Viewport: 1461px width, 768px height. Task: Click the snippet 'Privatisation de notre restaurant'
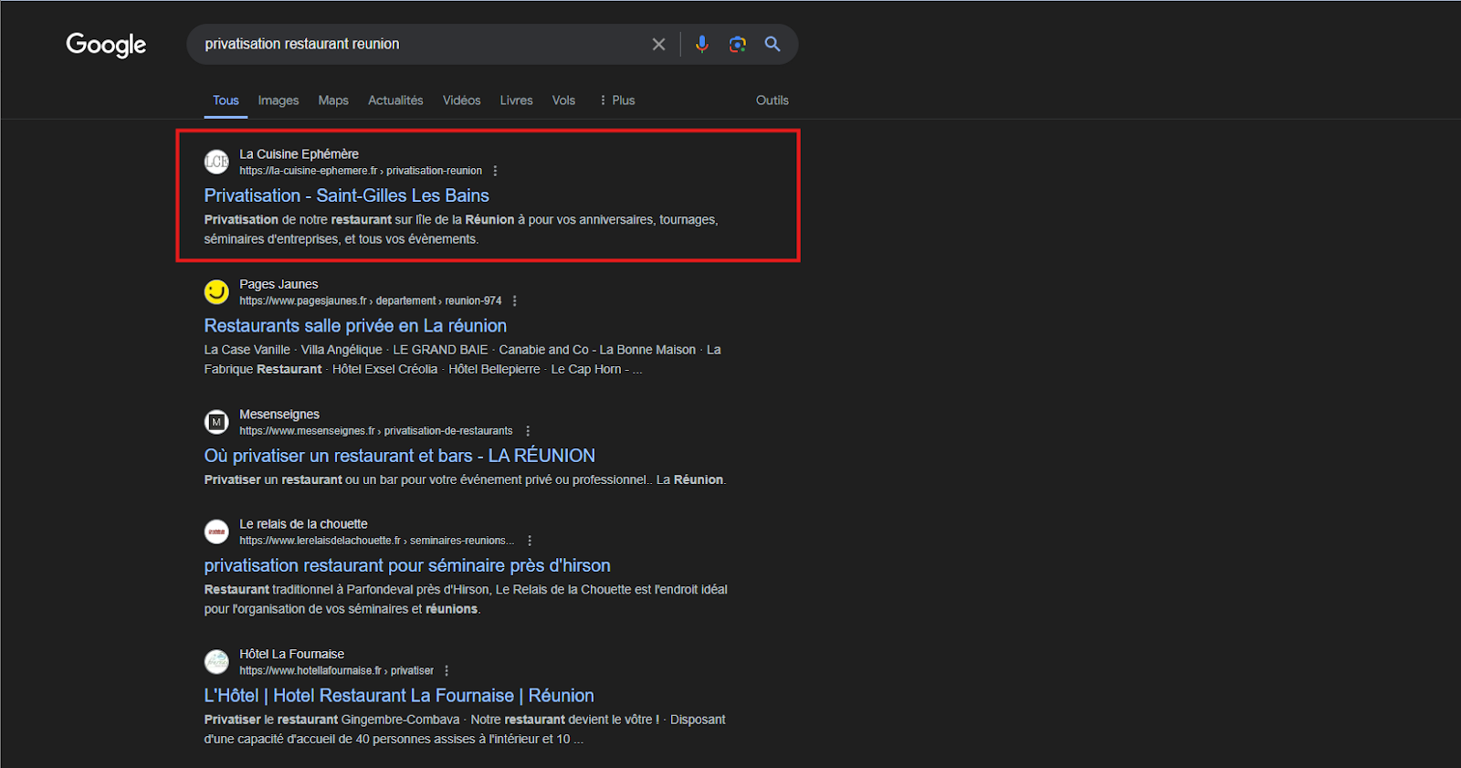click(x=461, y=229)
